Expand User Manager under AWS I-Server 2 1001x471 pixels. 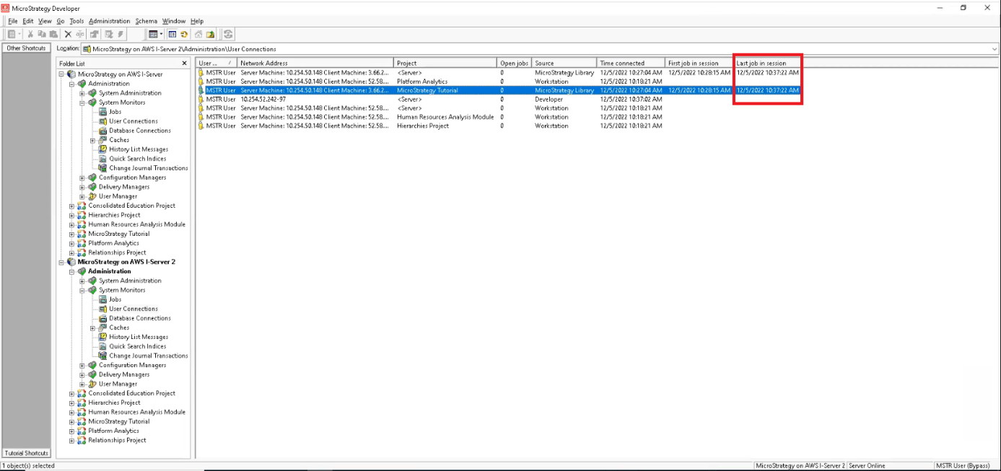point(82,384)
